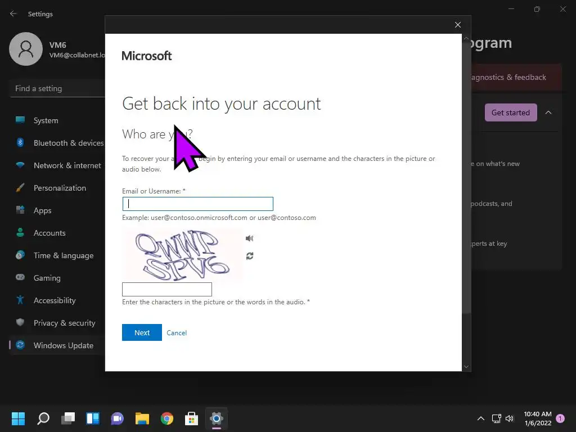Click the Privacy shield icon
The width and height of the screenshot is (576, 432).
(x=20, y=322)
